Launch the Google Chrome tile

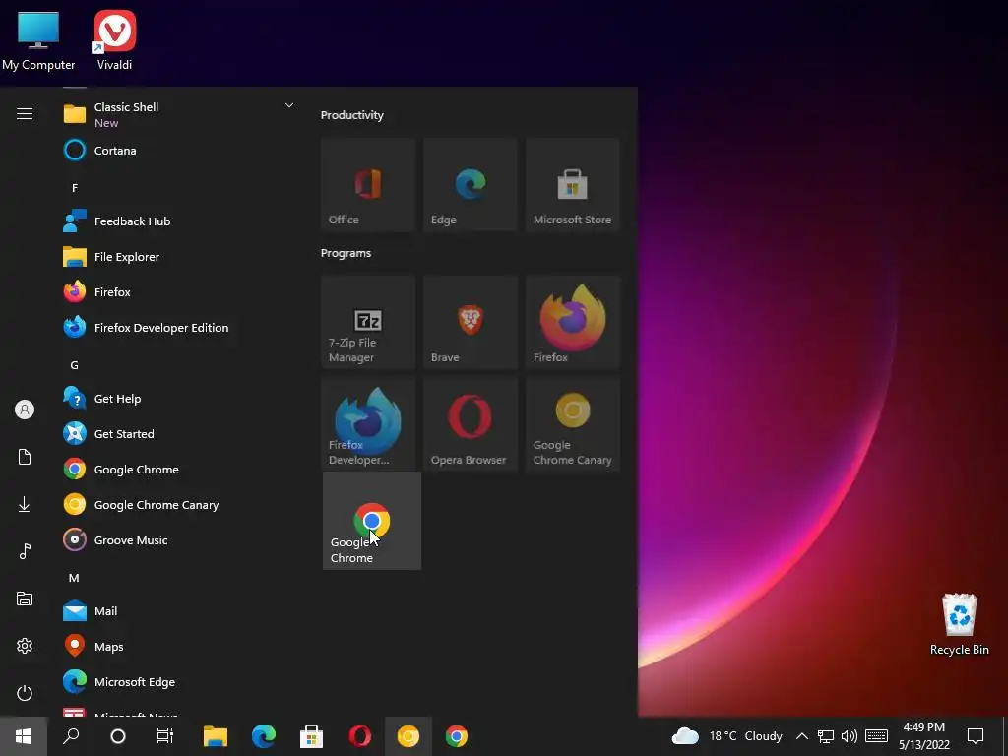[371, 521]
